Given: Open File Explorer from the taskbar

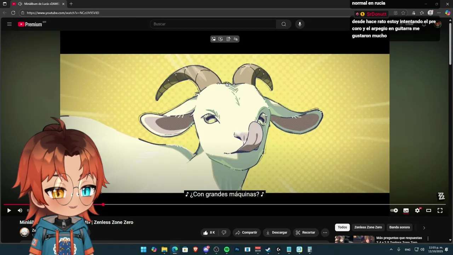Looking at the screenshot, I should pos(164,250).
